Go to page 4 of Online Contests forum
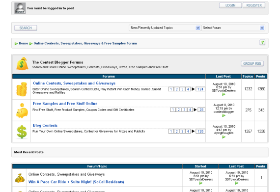Image resolution: width=280 pixels, height=192 pixels. [x=188, y=89]
